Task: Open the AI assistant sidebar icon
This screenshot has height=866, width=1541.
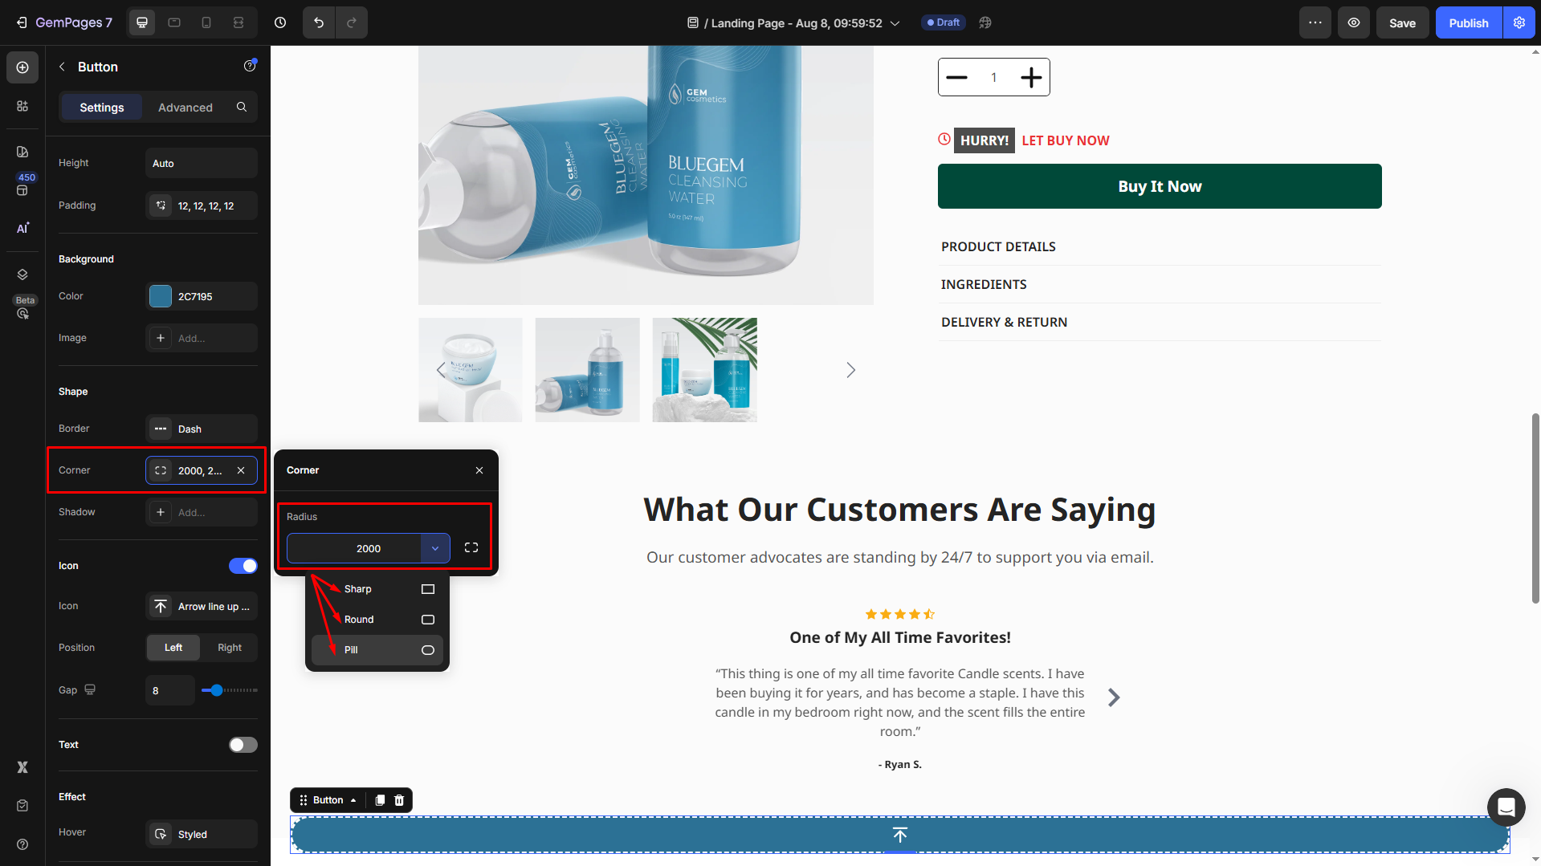Action: point(22,228)
